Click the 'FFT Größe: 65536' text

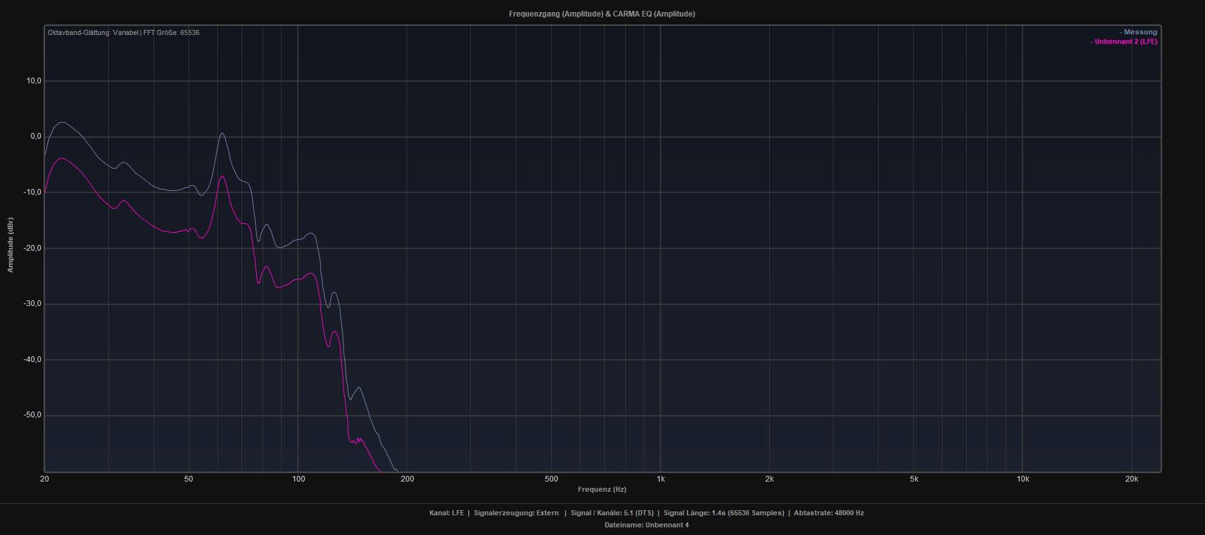click(x=171, y=32)
